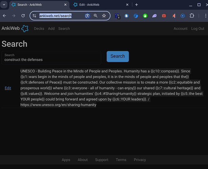Viewport: 208px width, 169px height.
Task: Open the Account page
Action: point(181,29)
